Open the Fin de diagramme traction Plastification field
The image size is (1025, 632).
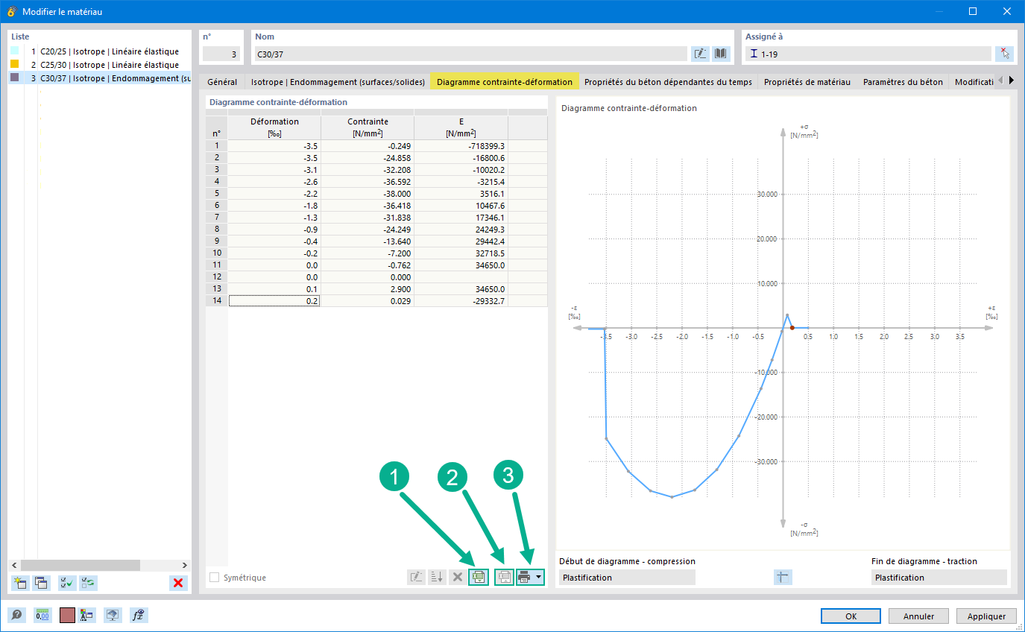[x=939, y=578]
